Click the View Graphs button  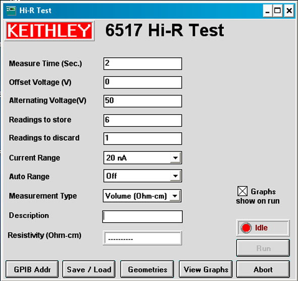206,269
